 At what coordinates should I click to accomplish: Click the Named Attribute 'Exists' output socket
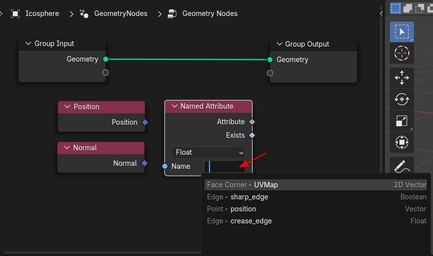point(252,135)
